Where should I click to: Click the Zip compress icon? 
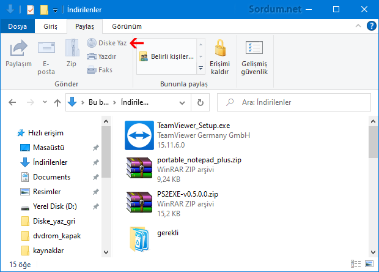click(72, 48)
